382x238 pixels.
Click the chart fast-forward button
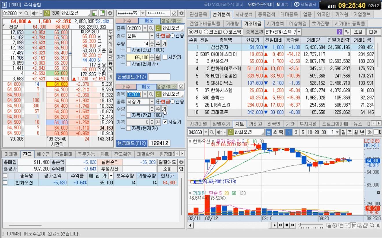(x=293, y=225)
